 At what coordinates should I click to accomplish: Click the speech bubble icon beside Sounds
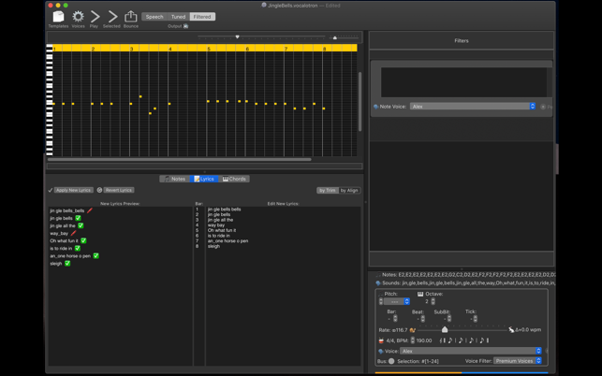(x=378, y=283)
